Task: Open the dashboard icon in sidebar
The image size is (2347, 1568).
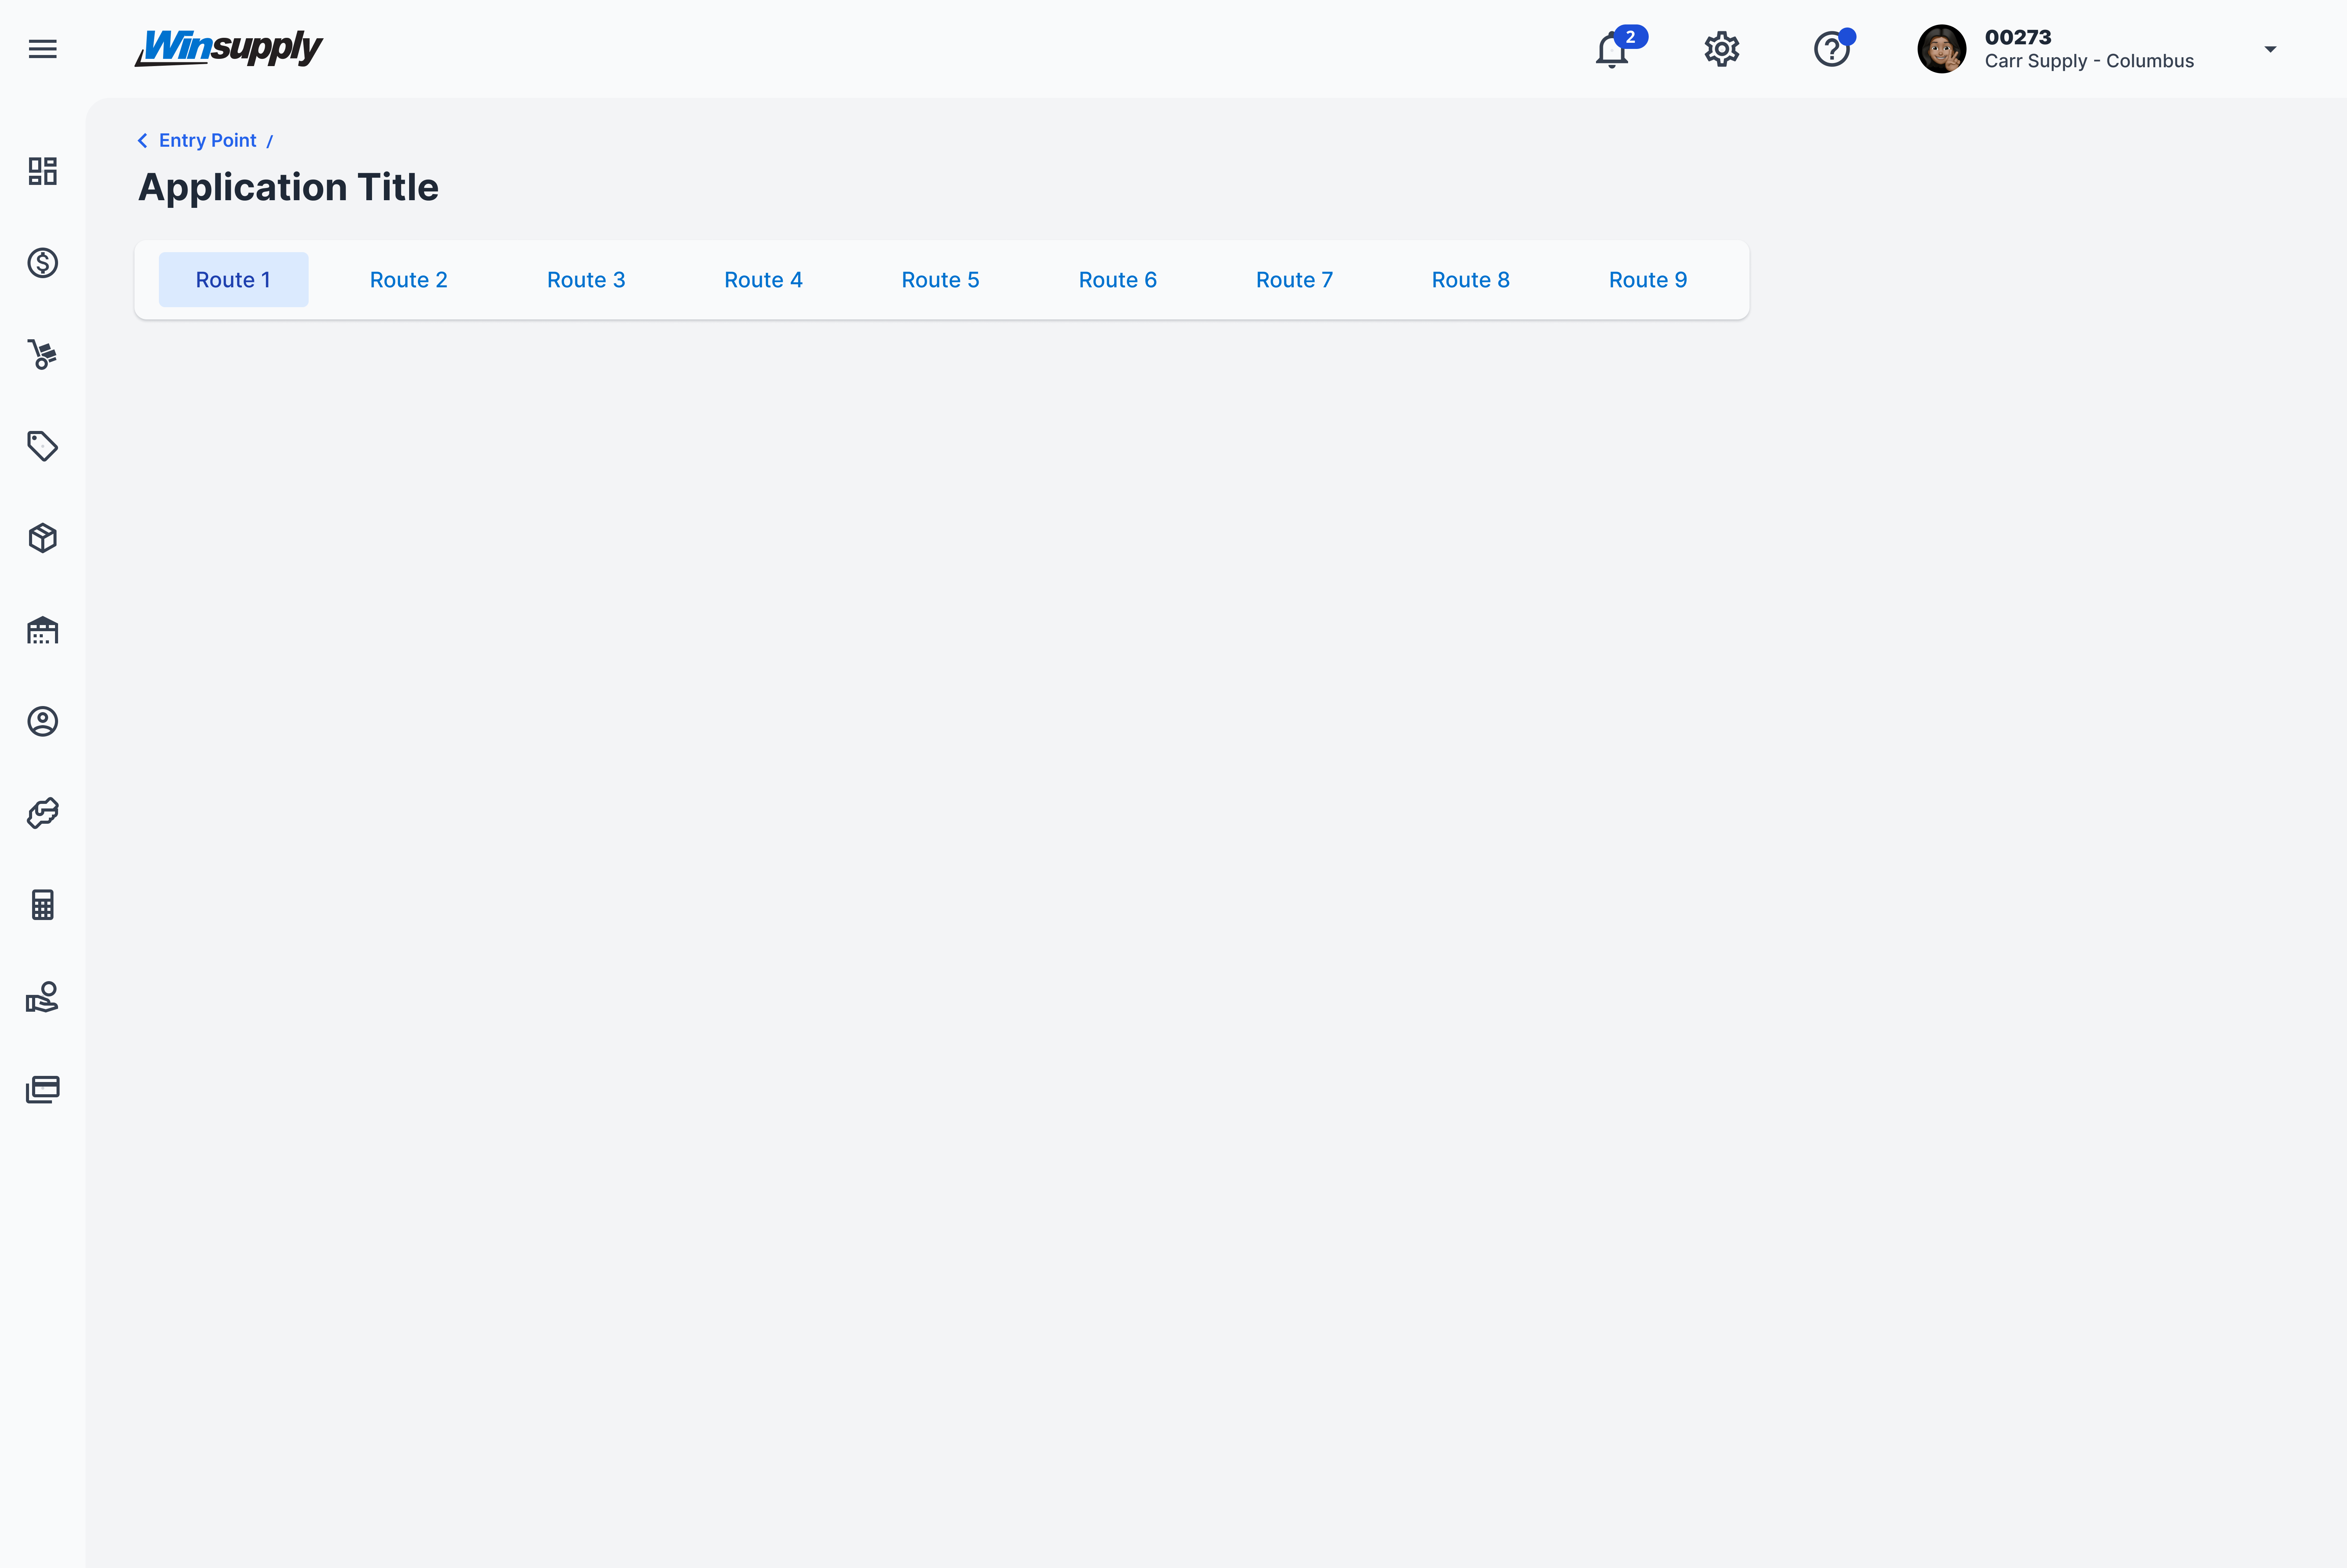Action: click(42, 171)
